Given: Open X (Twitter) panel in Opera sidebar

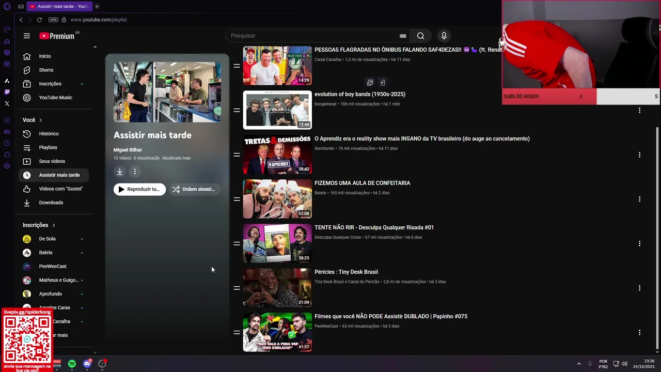Looking at the screenshot, I should coord(7,103).
